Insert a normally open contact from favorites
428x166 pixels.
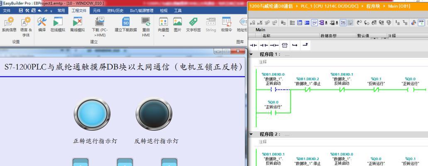click(x=254, y=45)
